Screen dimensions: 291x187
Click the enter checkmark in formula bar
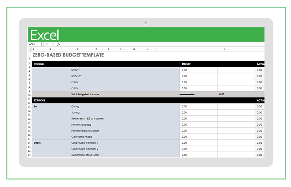point(53,45)
